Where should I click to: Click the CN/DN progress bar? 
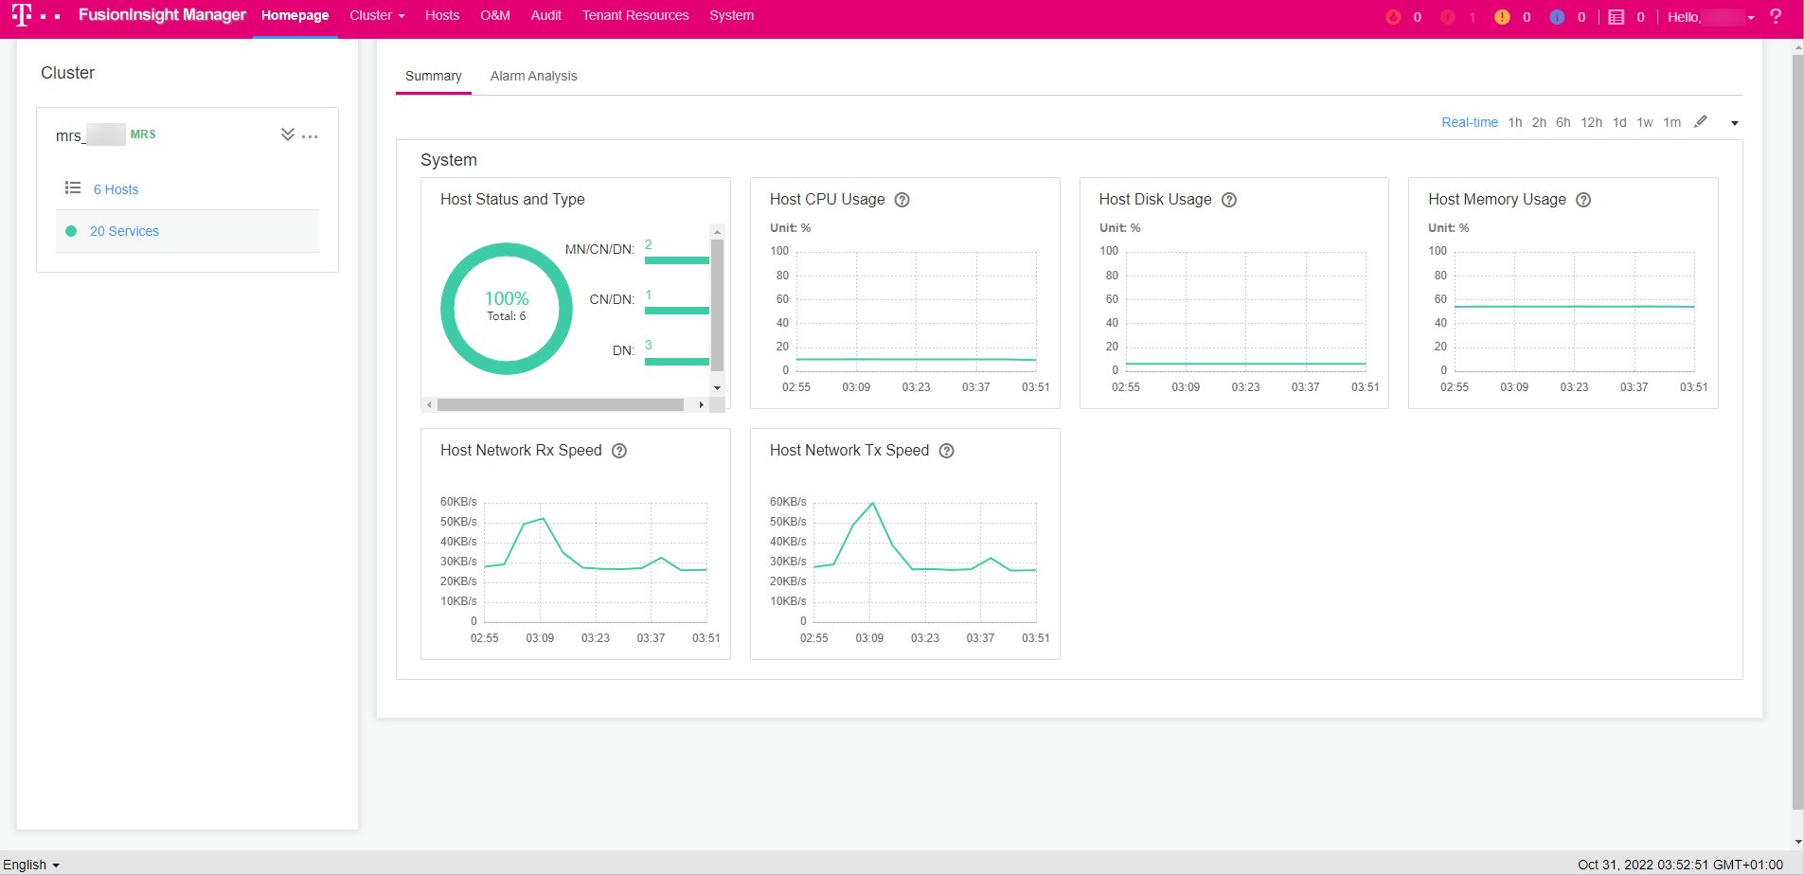coord(677,310)
